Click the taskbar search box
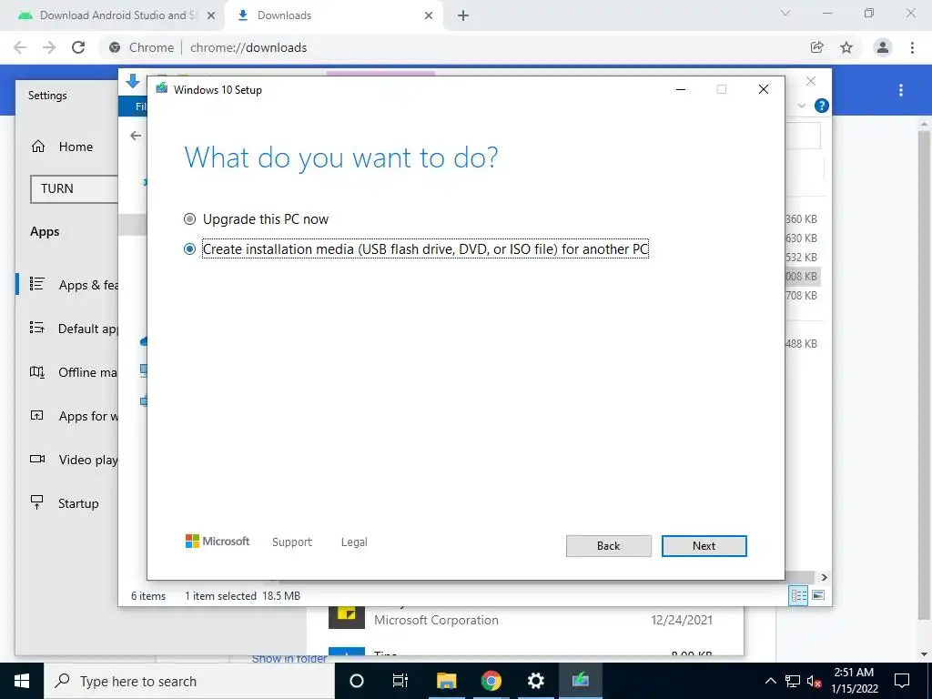Image resolution: width=932 pixels, height=699 pixels. click(189, 681)
